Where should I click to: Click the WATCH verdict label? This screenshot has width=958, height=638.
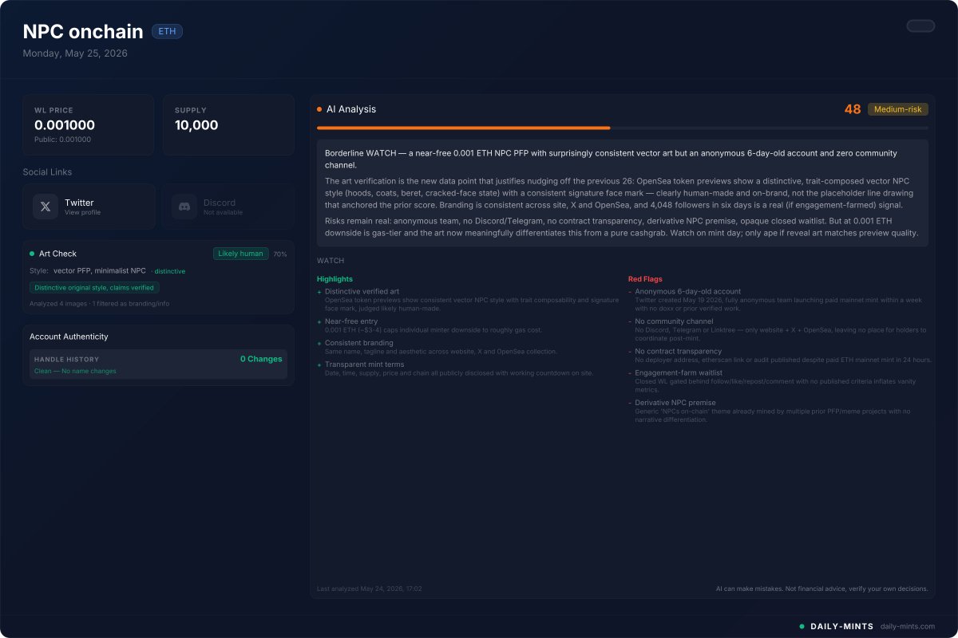(x=331, y=261)
